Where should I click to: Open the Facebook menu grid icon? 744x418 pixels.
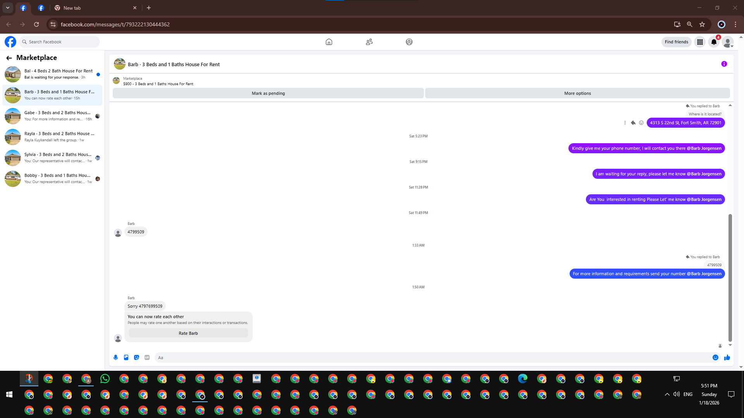700,42
